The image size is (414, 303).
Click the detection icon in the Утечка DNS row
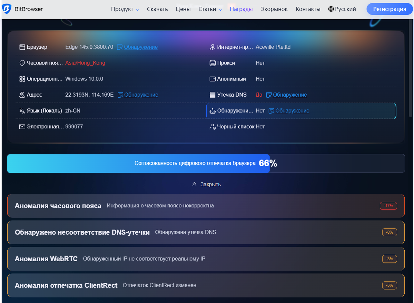coord(269,95)
